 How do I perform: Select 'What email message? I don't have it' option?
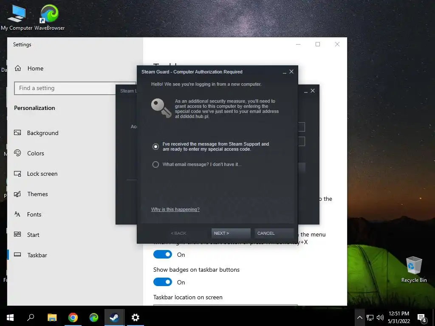[155, 164]
